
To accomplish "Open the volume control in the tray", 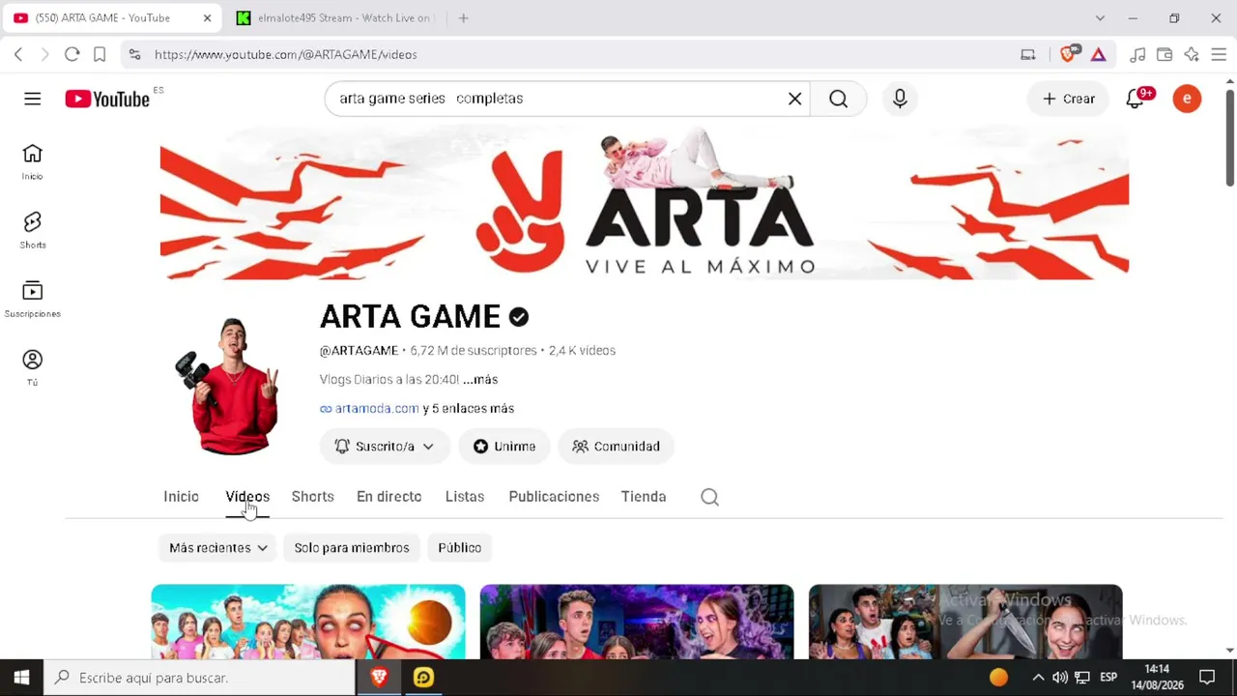I will pos(1060,678).
